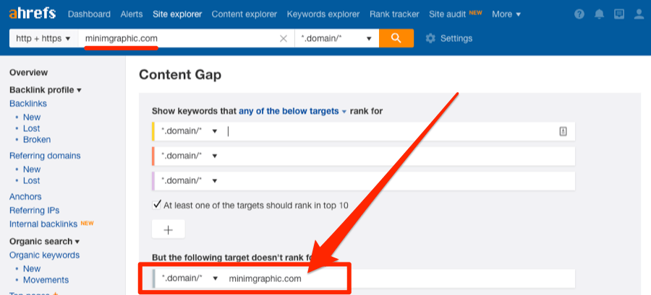Collapse the Backlink profile section
Image resolution: width=651 pixels, height=295 pixels.
click(x=46, y=89)
